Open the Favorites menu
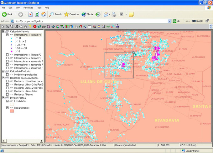 (28, 7)
